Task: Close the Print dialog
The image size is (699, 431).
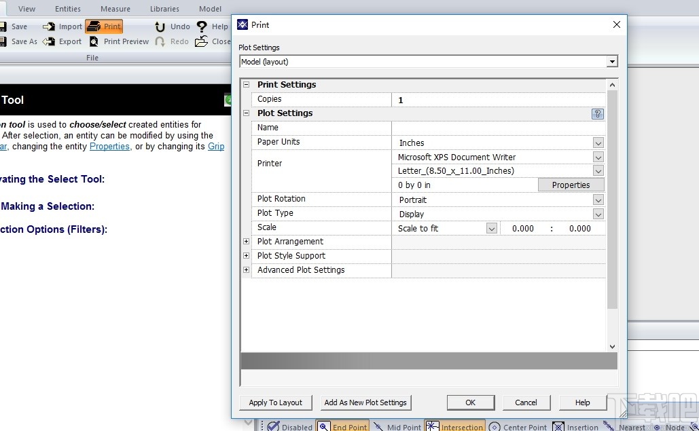Action: (617, 25)
